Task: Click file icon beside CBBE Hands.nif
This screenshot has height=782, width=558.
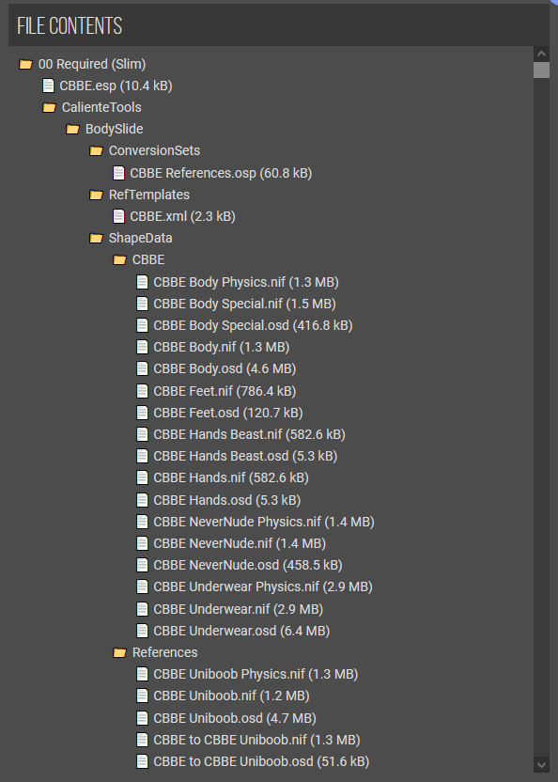Action: tap(142, 477)
